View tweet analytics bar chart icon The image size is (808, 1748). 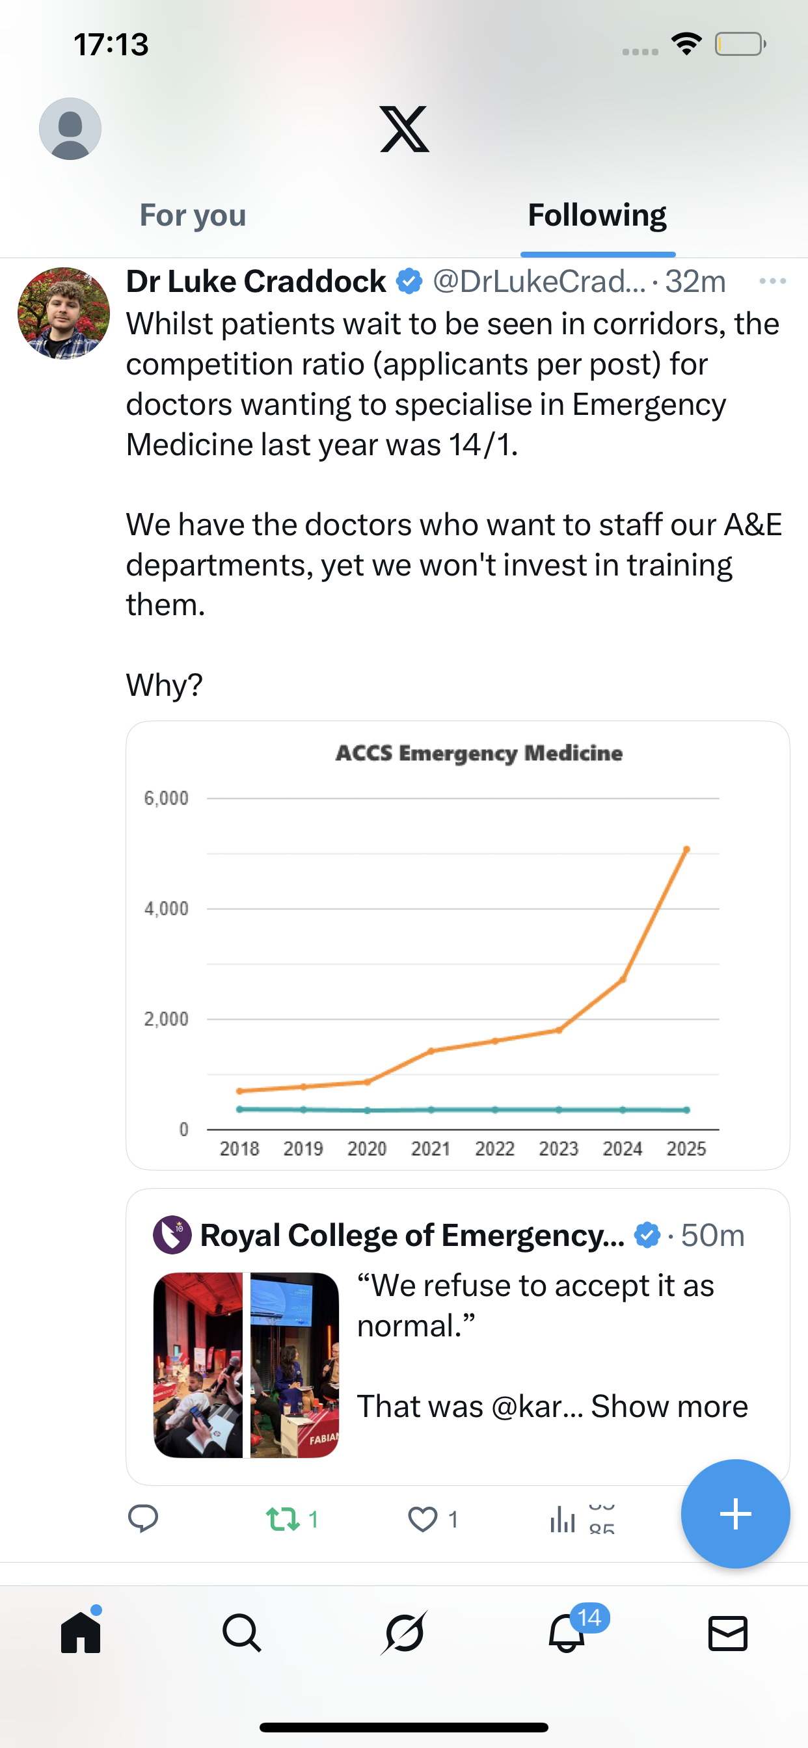coord(563,1518)
